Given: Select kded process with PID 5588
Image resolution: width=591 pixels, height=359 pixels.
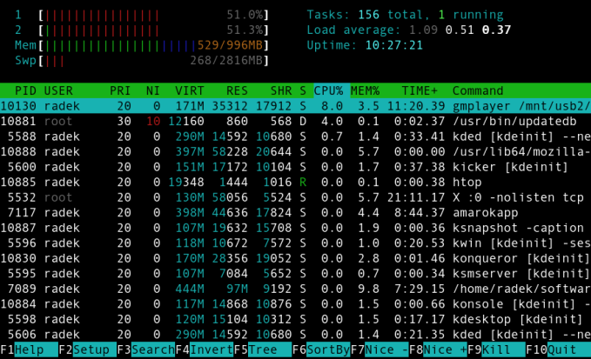Looking at the screenshot, I should 296,136.
